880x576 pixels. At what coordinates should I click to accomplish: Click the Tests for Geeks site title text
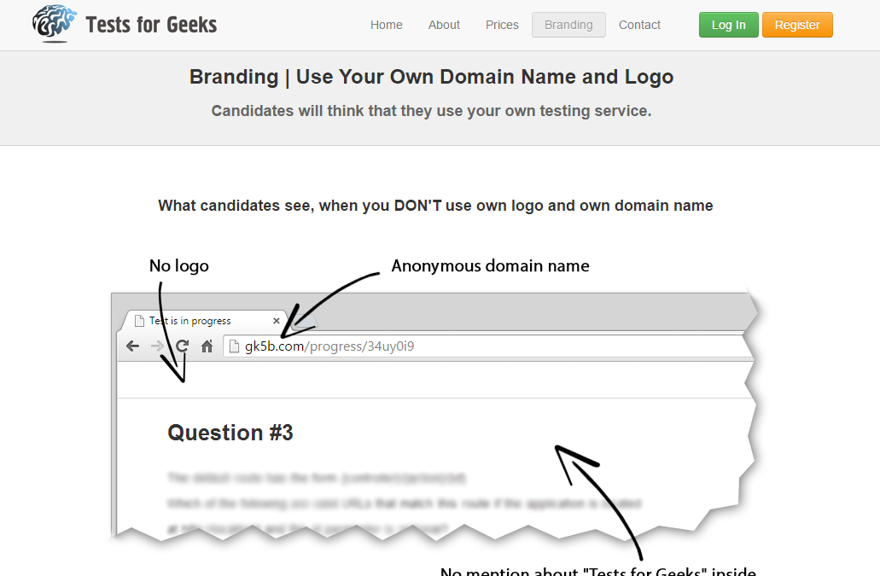click(x=150, y=24)
